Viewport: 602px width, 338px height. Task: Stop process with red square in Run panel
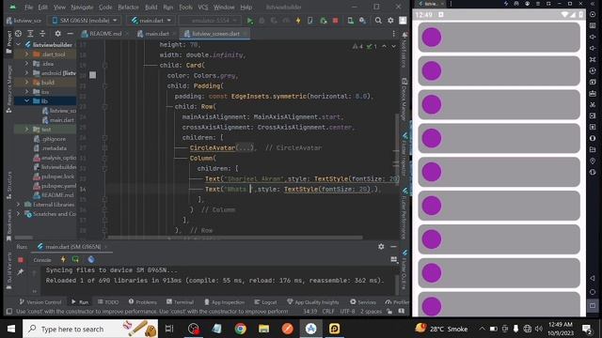coord(21,260)
